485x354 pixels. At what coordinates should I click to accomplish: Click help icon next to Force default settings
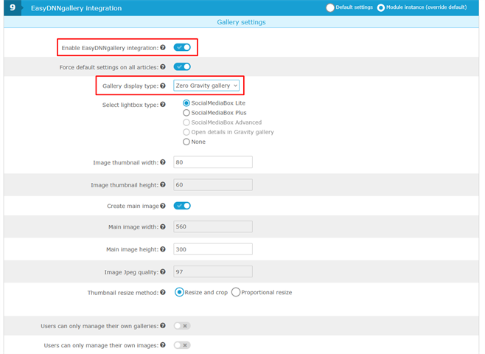(x=163, y=67)
